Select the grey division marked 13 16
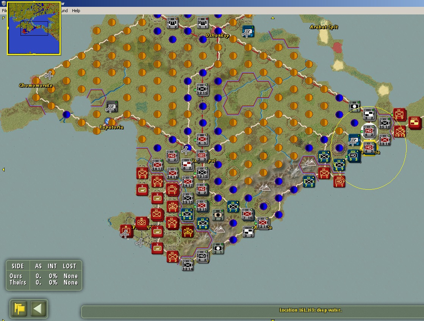 (385, 140)
